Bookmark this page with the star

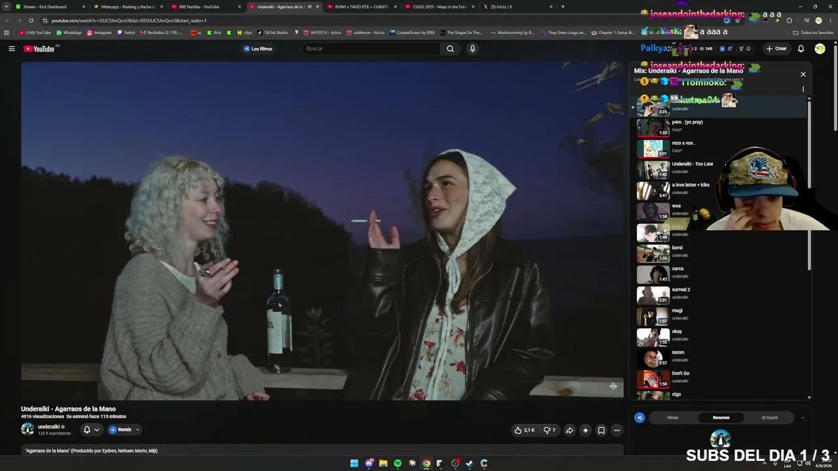click(737, 20)
